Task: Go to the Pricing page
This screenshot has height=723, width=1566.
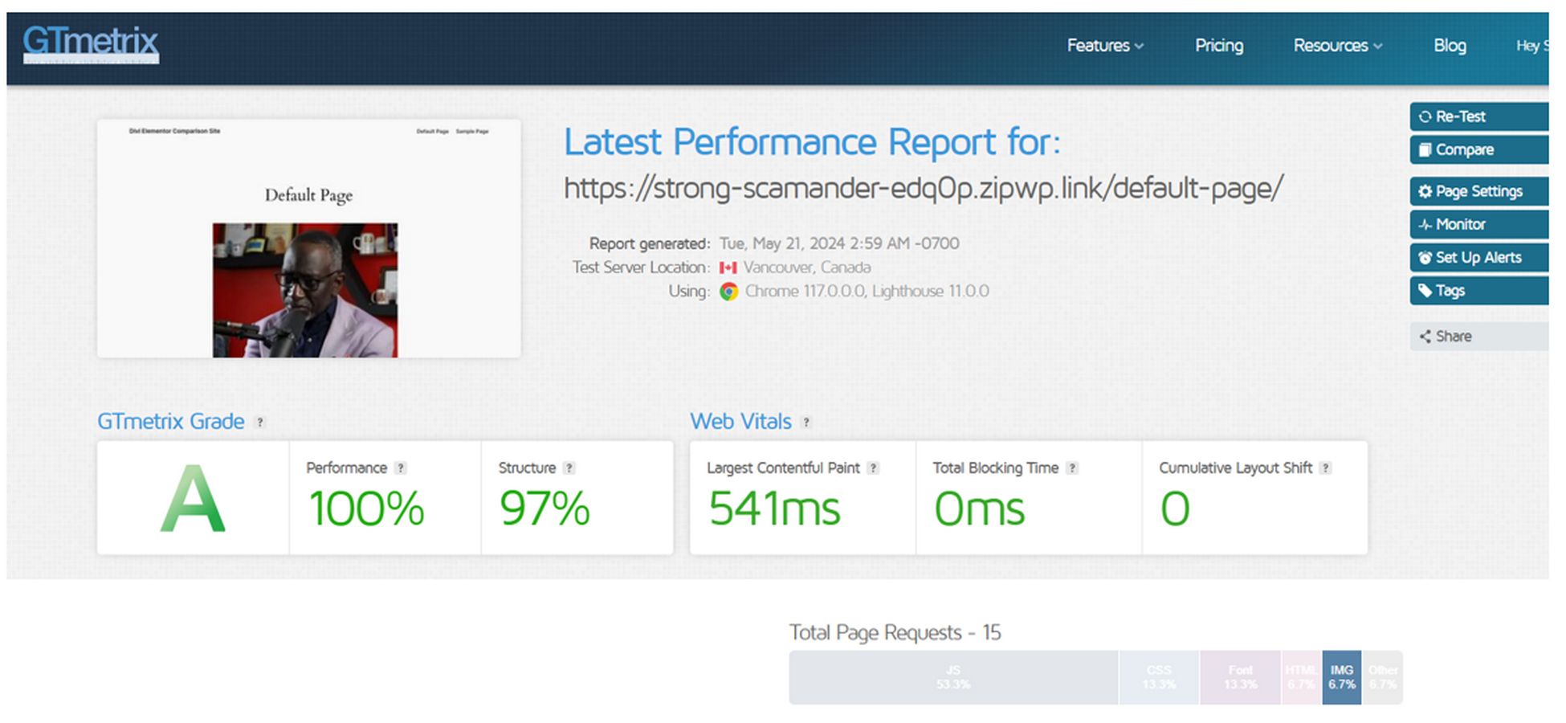Action: (x=1218, y=46)
